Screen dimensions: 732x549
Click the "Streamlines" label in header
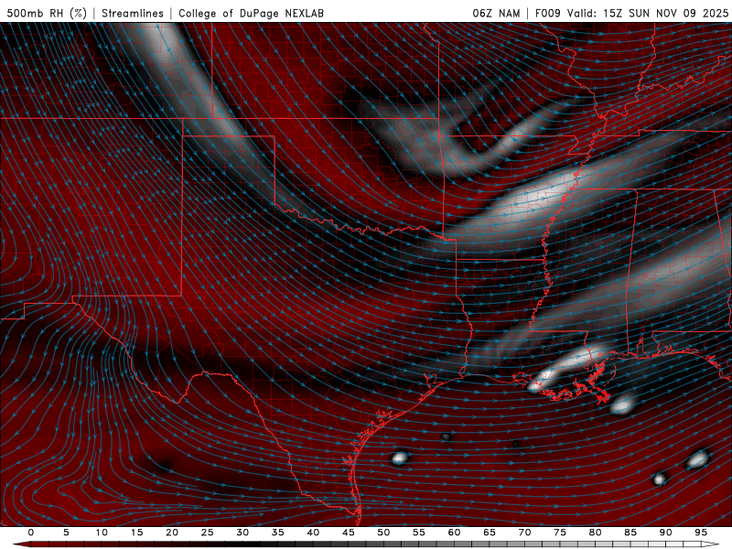click(133, 13)
